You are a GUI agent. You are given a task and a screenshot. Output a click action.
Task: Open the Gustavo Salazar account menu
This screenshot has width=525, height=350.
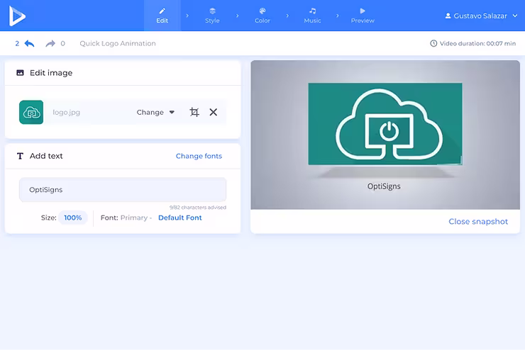pos(482,16)
